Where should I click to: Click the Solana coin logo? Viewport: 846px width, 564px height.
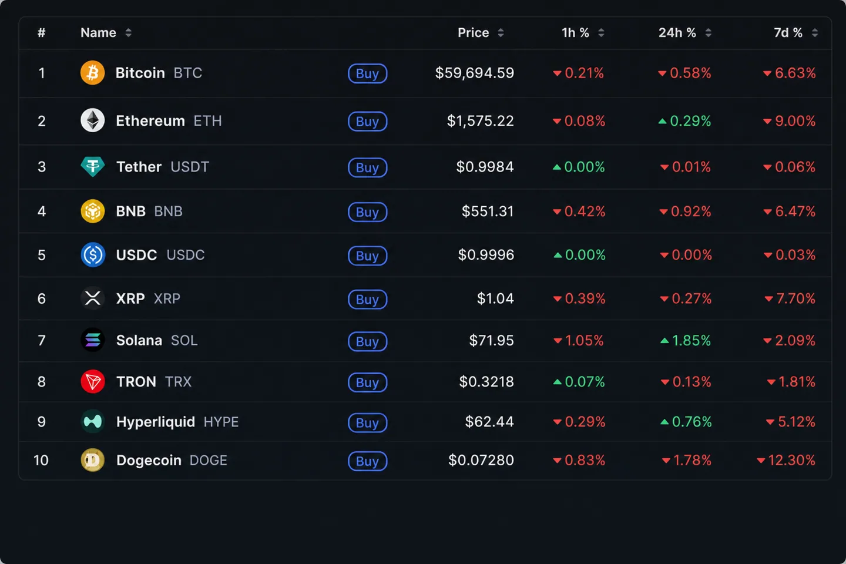[x=92, y=340]
